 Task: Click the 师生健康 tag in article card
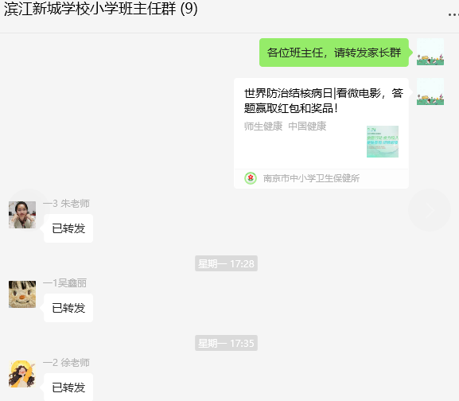tap(263, 127)
